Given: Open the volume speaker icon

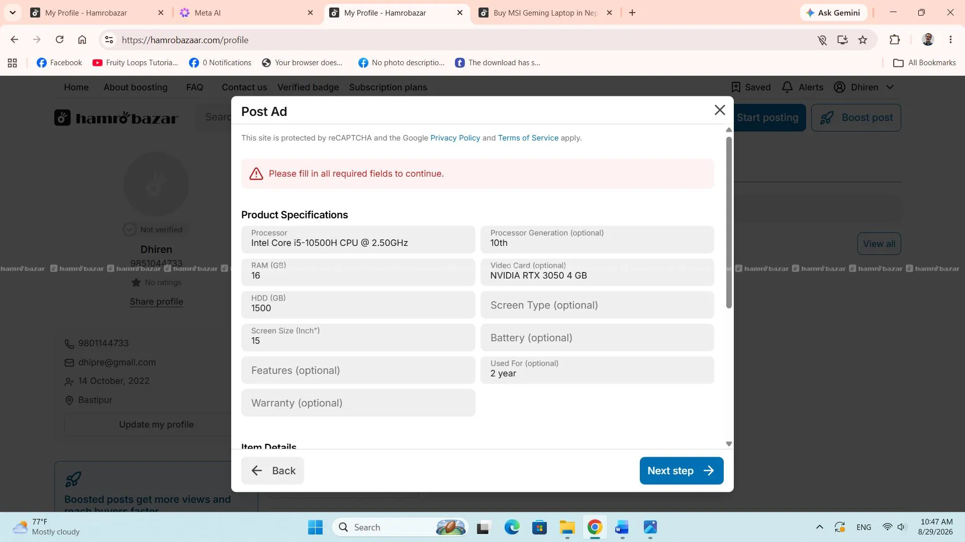Looking at the screenshot, I should (902, 527).
